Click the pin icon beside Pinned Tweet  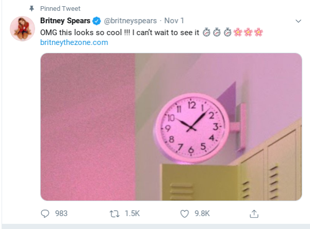[31, 8]
